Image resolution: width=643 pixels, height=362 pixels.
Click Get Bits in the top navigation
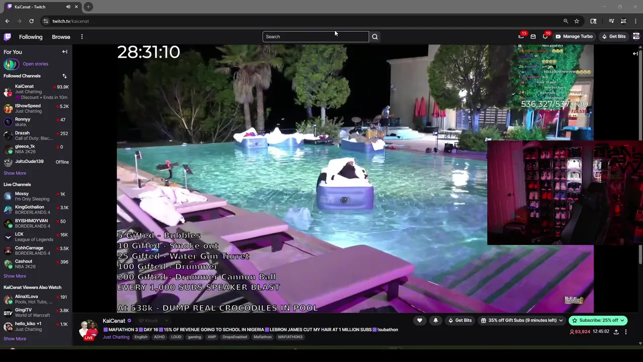(614, 37)
